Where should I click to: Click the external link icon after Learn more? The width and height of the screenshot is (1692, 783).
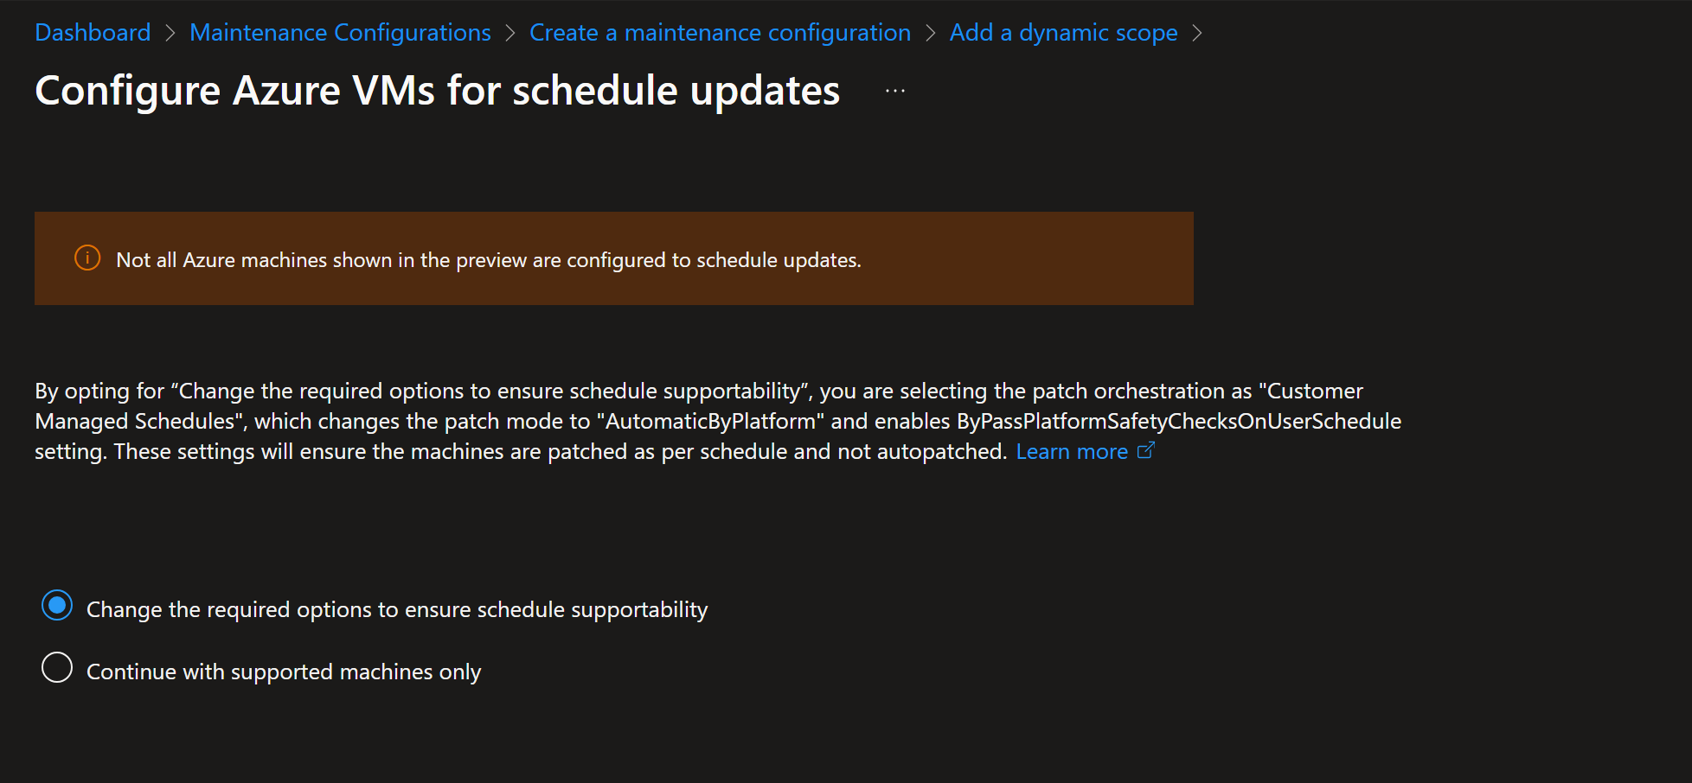1146,449
